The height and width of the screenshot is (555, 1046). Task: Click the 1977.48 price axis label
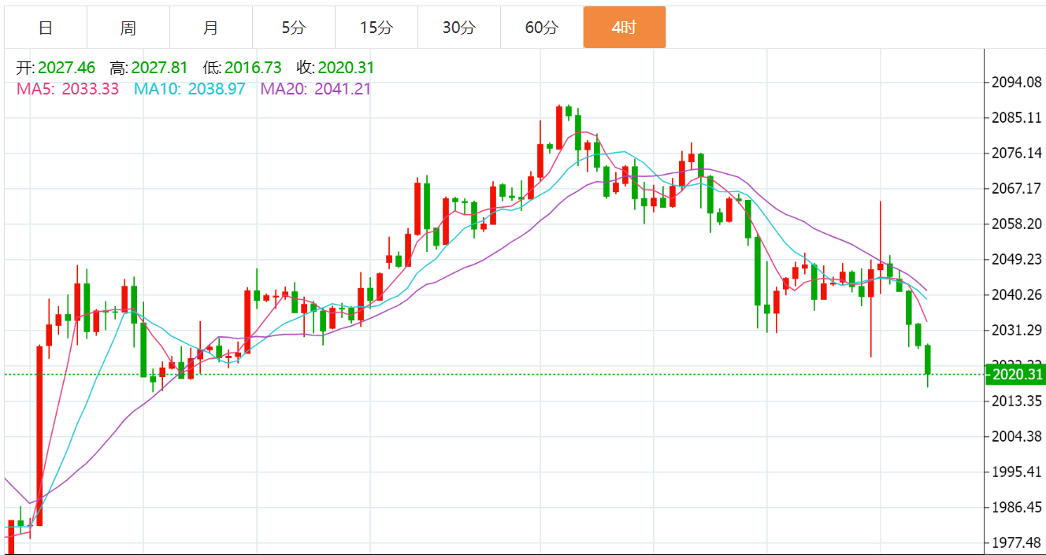[x=1017, y=542]
